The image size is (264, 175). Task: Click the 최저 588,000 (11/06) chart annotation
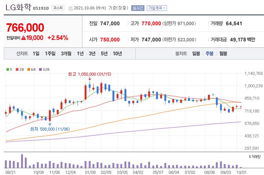pyautogui.click(x=50, y=129)
